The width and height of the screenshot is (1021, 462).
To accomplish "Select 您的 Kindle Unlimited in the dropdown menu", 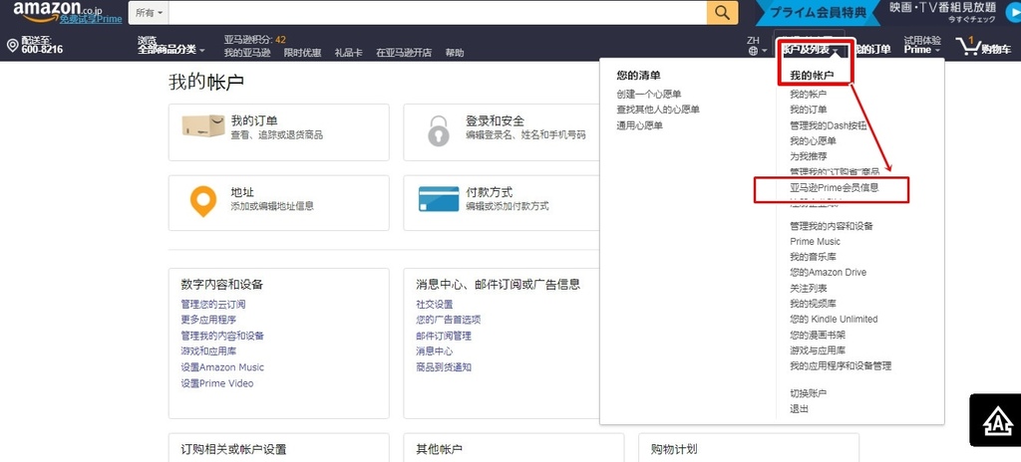I will (834, 319).
